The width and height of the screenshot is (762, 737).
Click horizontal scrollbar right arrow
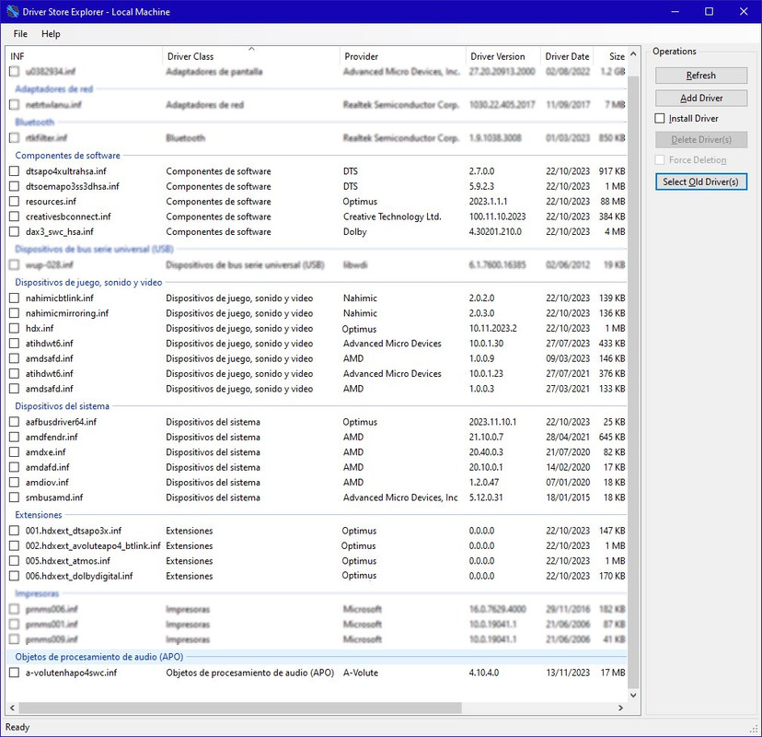[620, 708]
